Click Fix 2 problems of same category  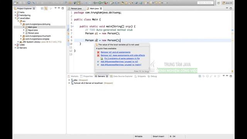[122, 58]
